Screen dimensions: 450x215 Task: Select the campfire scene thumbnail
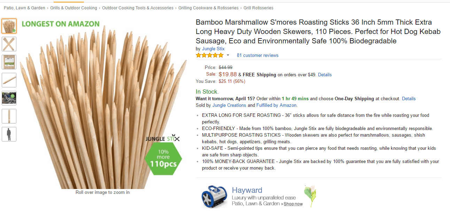click(x=9, y=98)
